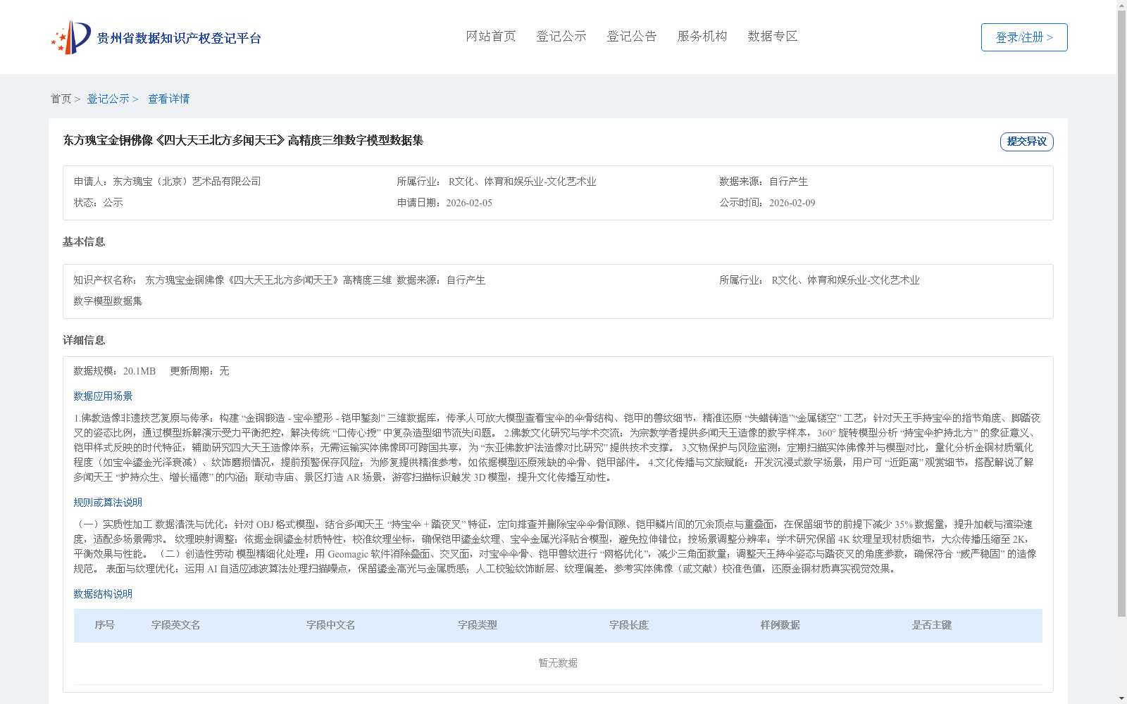Viewport: 1127px width, 704px height.
Task: Click the 登录/注册 button
Action: tap(1024, 37)
